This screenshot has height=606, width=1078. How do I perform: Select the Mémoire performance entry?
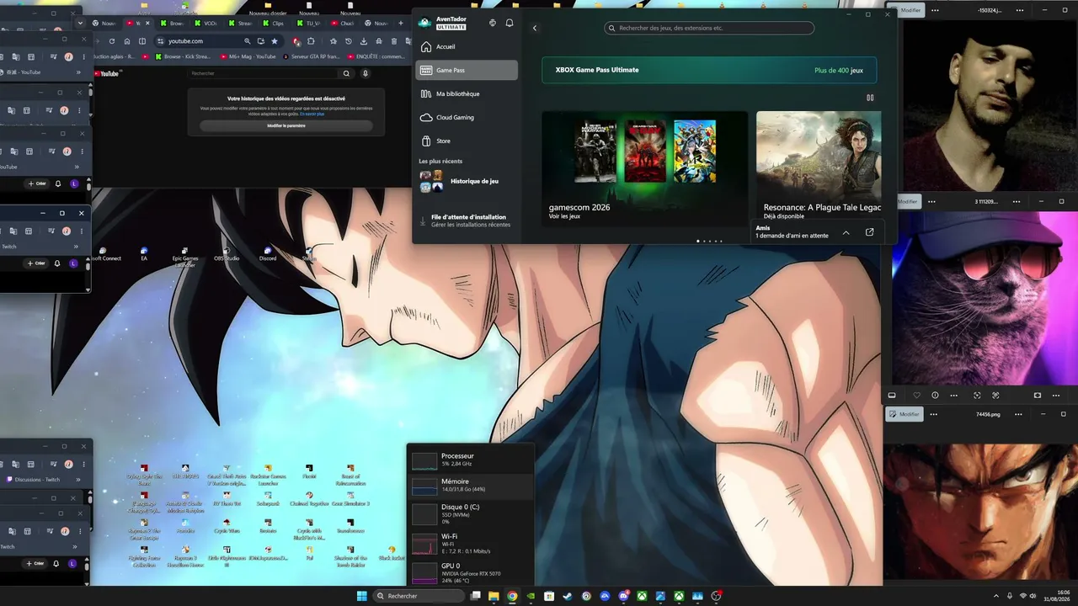470,486
